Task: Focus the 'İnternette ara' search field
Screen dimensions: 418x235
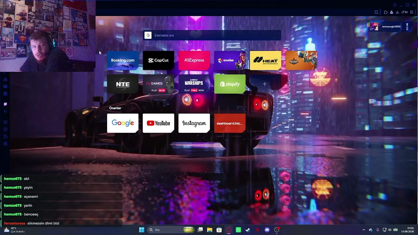Action: coord(212,35)
